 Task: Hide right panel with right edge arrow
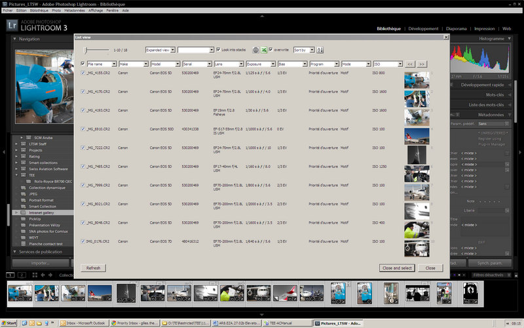click(520, 152)
